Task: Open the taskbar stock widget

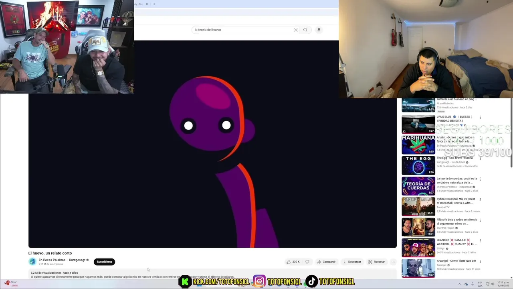Action: pyautogui.click(x=11, y=283)
